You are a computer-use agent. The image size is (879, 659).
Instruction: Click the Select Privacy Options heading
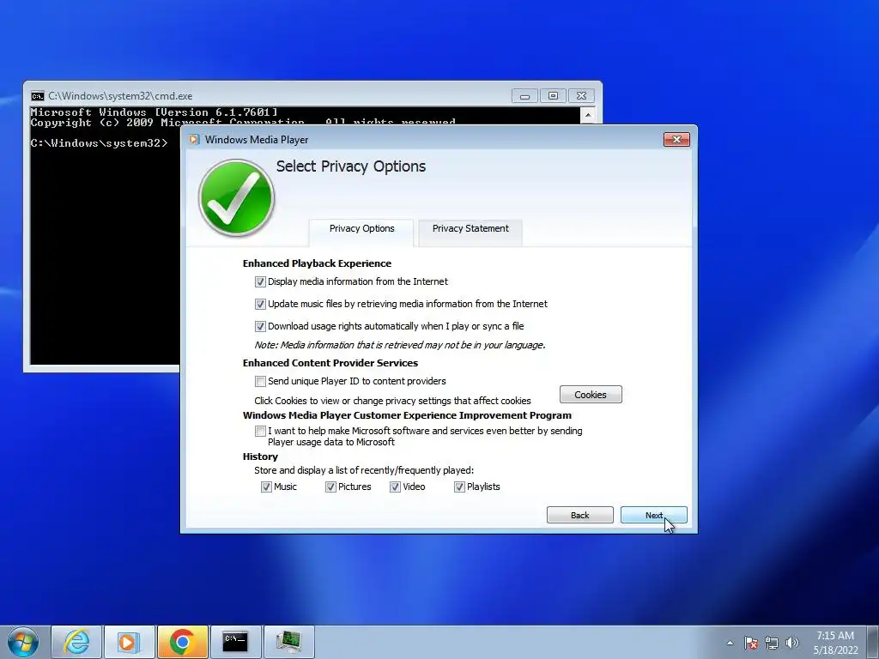tap(351, 166)
